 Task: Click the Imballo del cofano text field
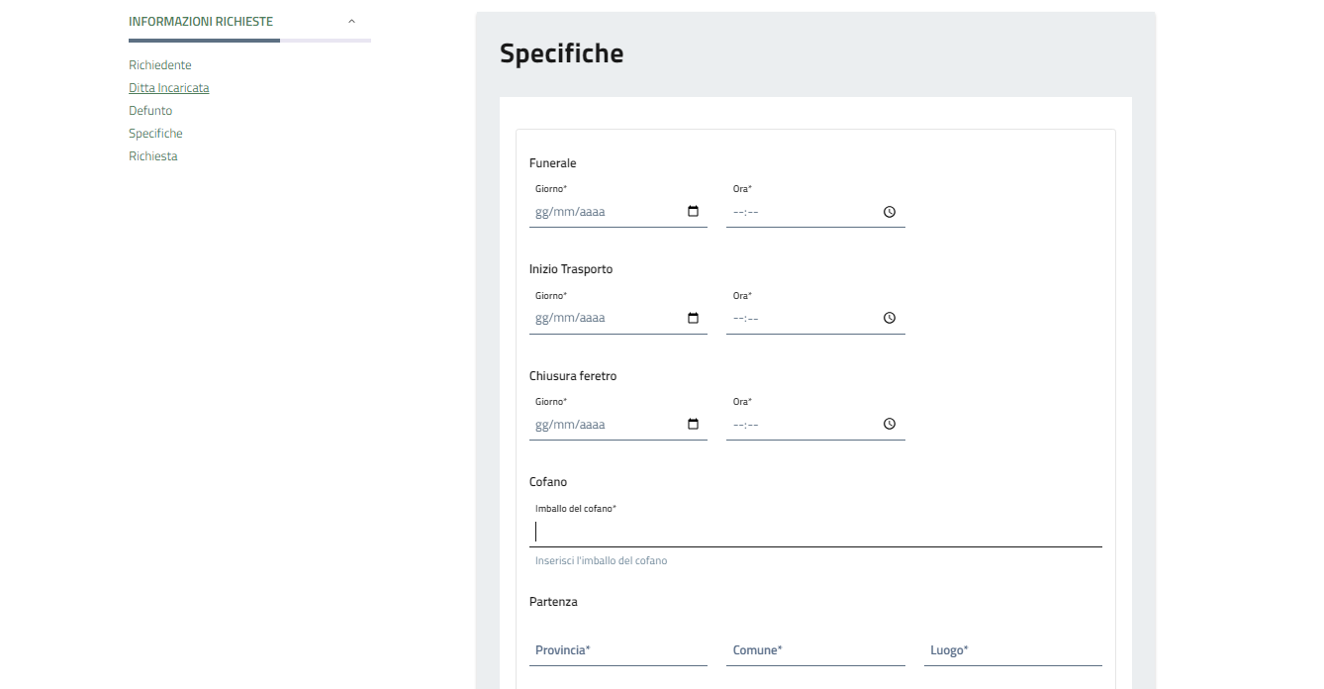pos(815,533)
